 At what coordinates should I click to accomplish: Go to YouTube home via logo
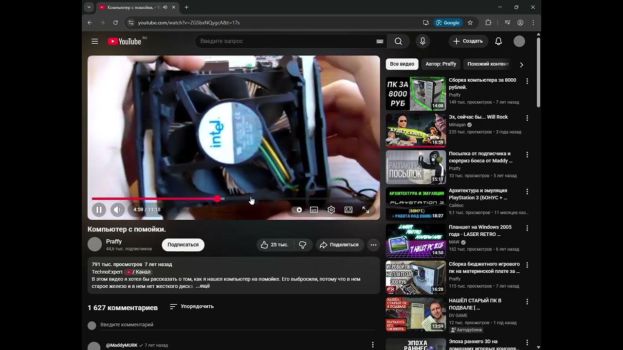(124, 41)
